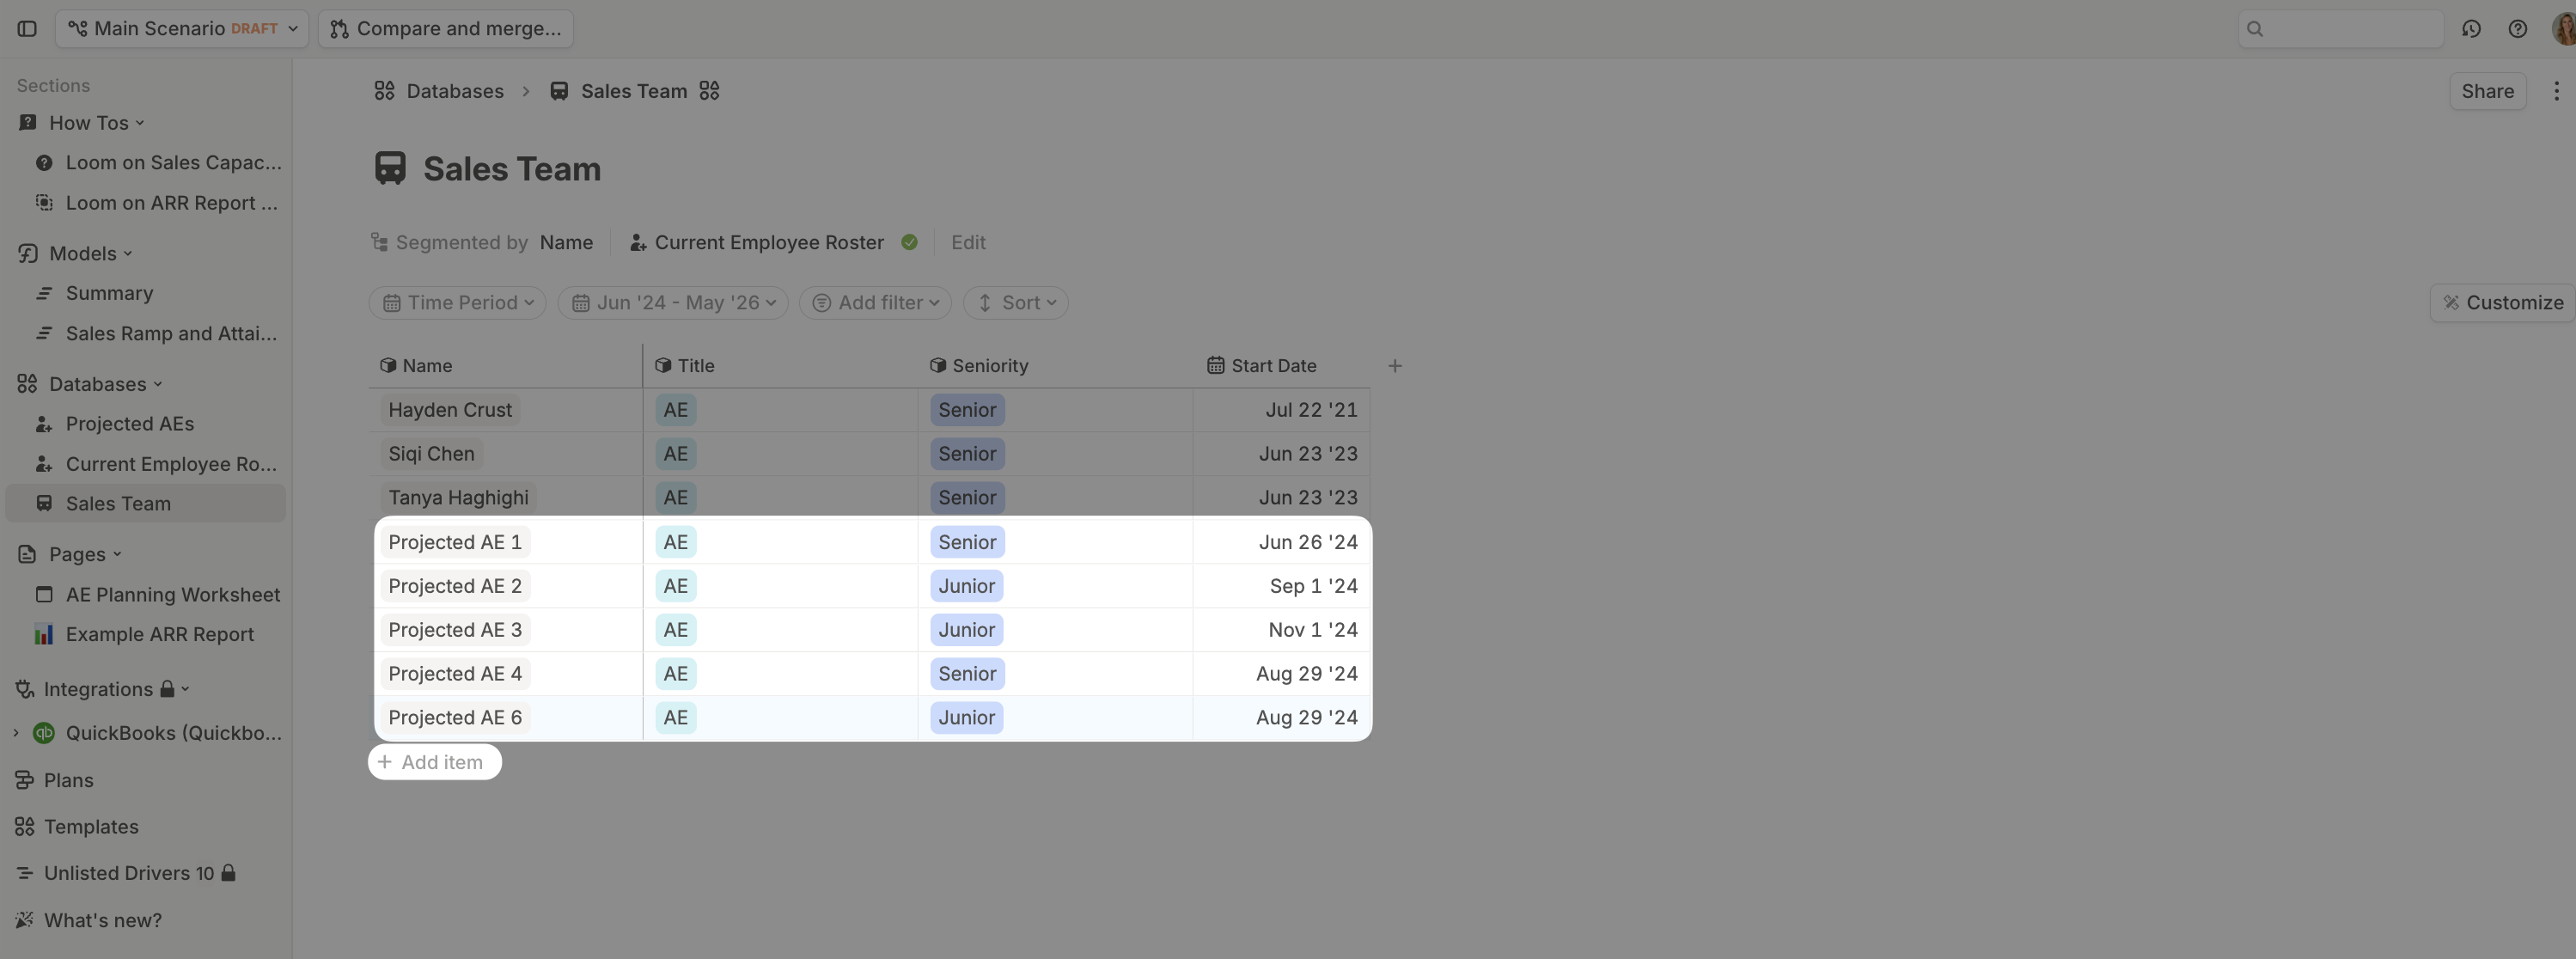Open the AE Planning Worksheet page
Image resolution: width=2576 pixels, height=959 pixels.
tap(172, 595)
